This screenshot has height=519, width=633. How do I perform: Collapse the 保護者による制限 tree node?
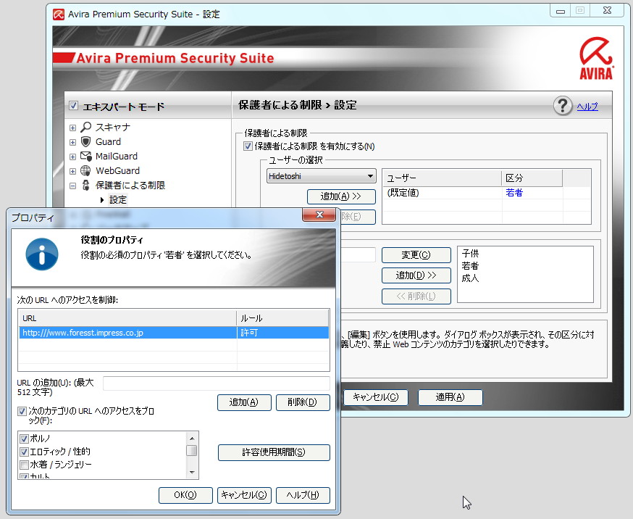coord(72,185)
